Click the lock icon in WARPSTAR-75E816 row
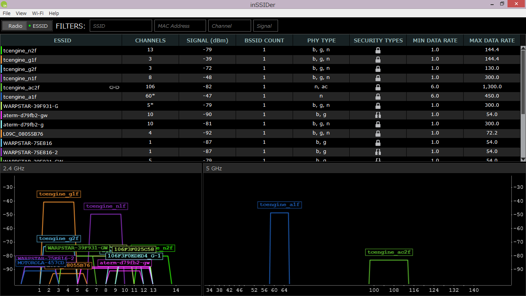526x296 pixels. tap(378, 143)
